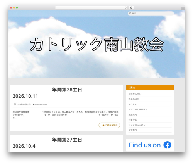Click the search magnifier icon
Screen dimensions: 193x164
coord(130,13)
